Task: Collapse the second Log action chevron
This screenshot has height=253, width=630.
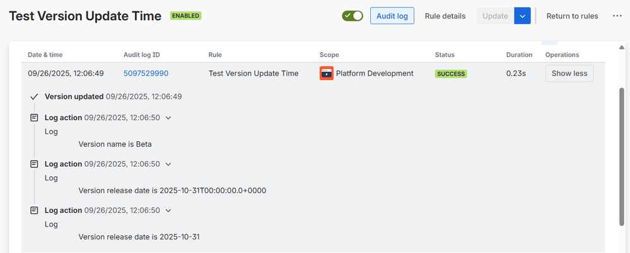Action: tap(168, 164)
